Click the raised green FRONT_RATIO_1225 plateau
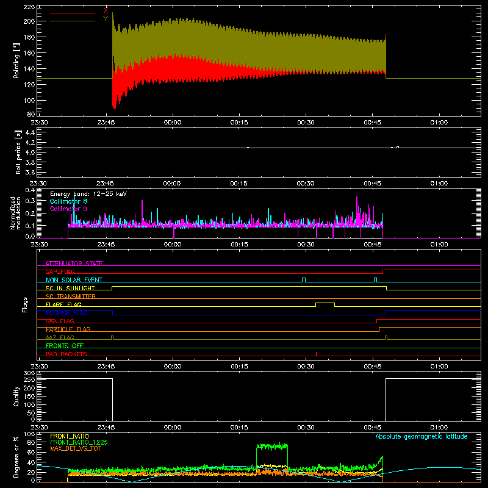 [272, 447]
